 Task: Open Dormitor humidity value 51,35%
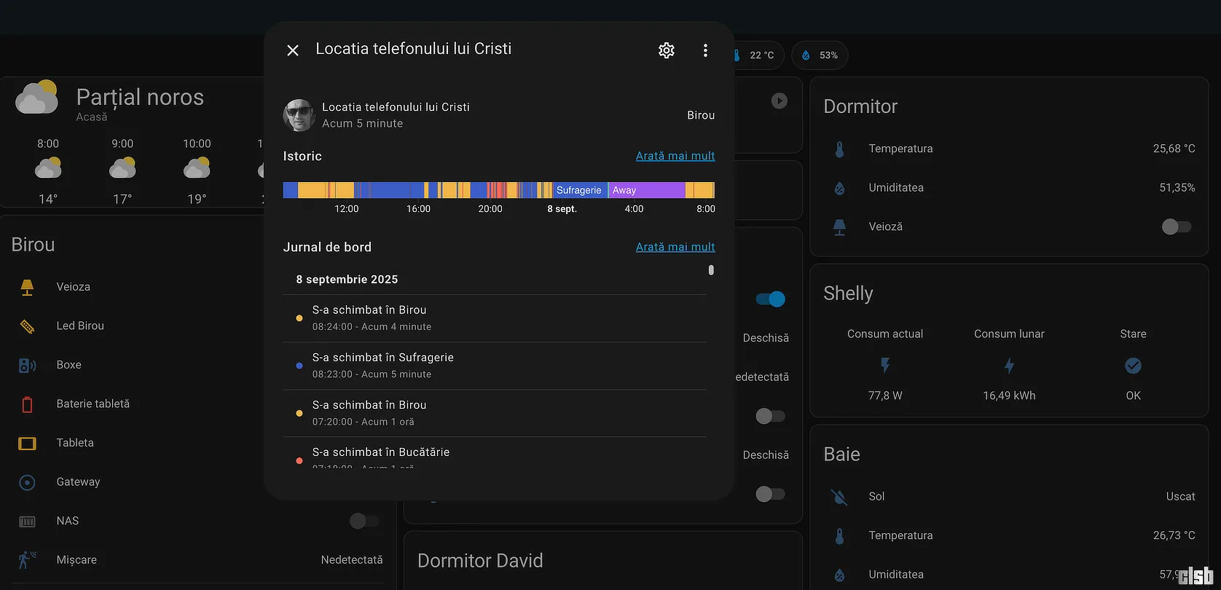1177,188
